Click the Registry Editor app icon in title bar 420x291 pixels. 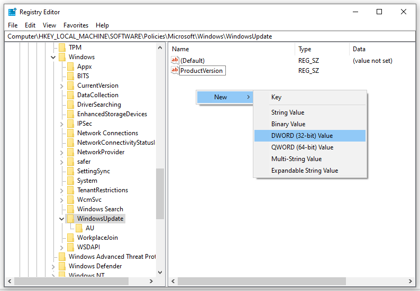click(12, 12)
